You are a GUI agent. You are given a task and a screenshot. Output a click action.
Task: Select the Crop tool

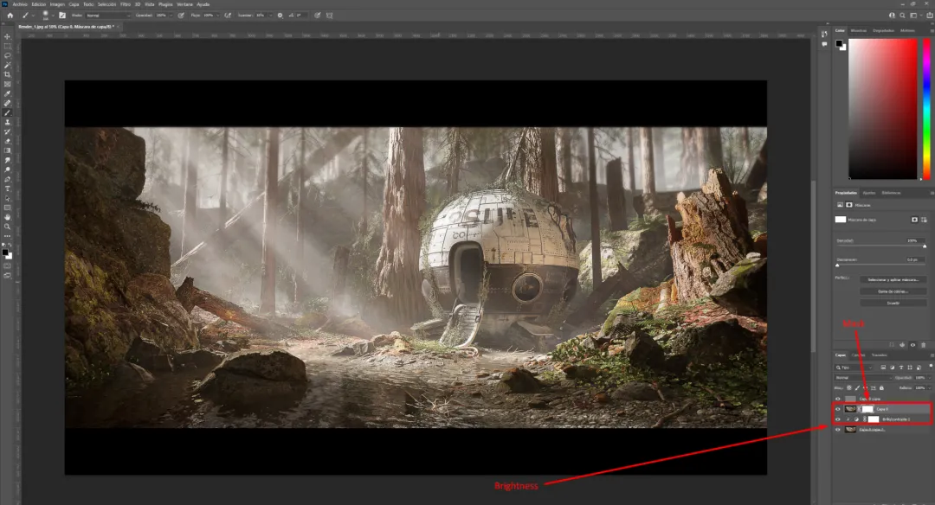point(7,74)
